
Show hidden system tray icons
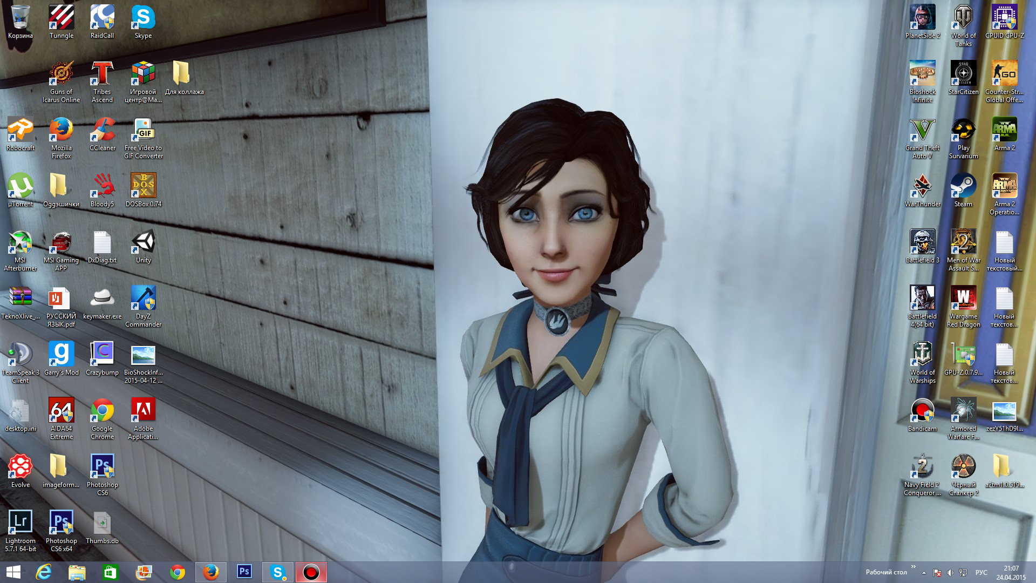tap(924, 572)
